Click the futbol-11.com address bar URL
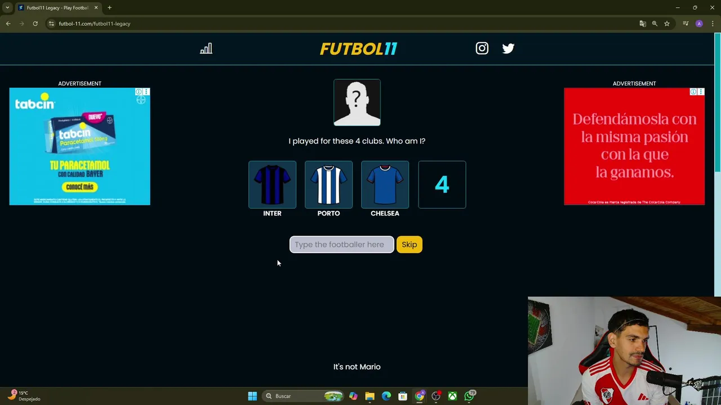This screenshot has height=405, width=721. (x=94, y=24)
